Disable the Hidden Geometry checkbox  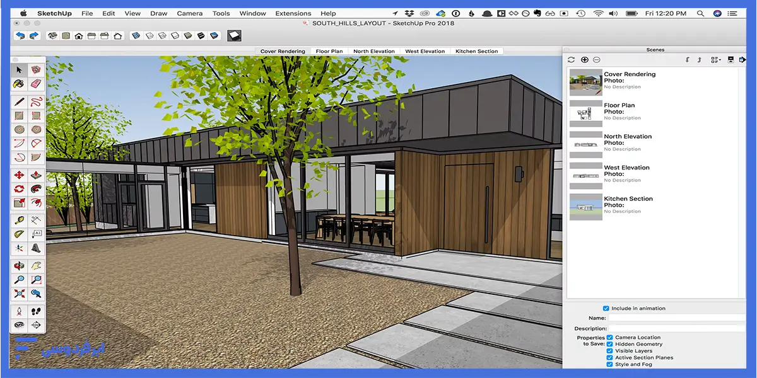[609, 344]
